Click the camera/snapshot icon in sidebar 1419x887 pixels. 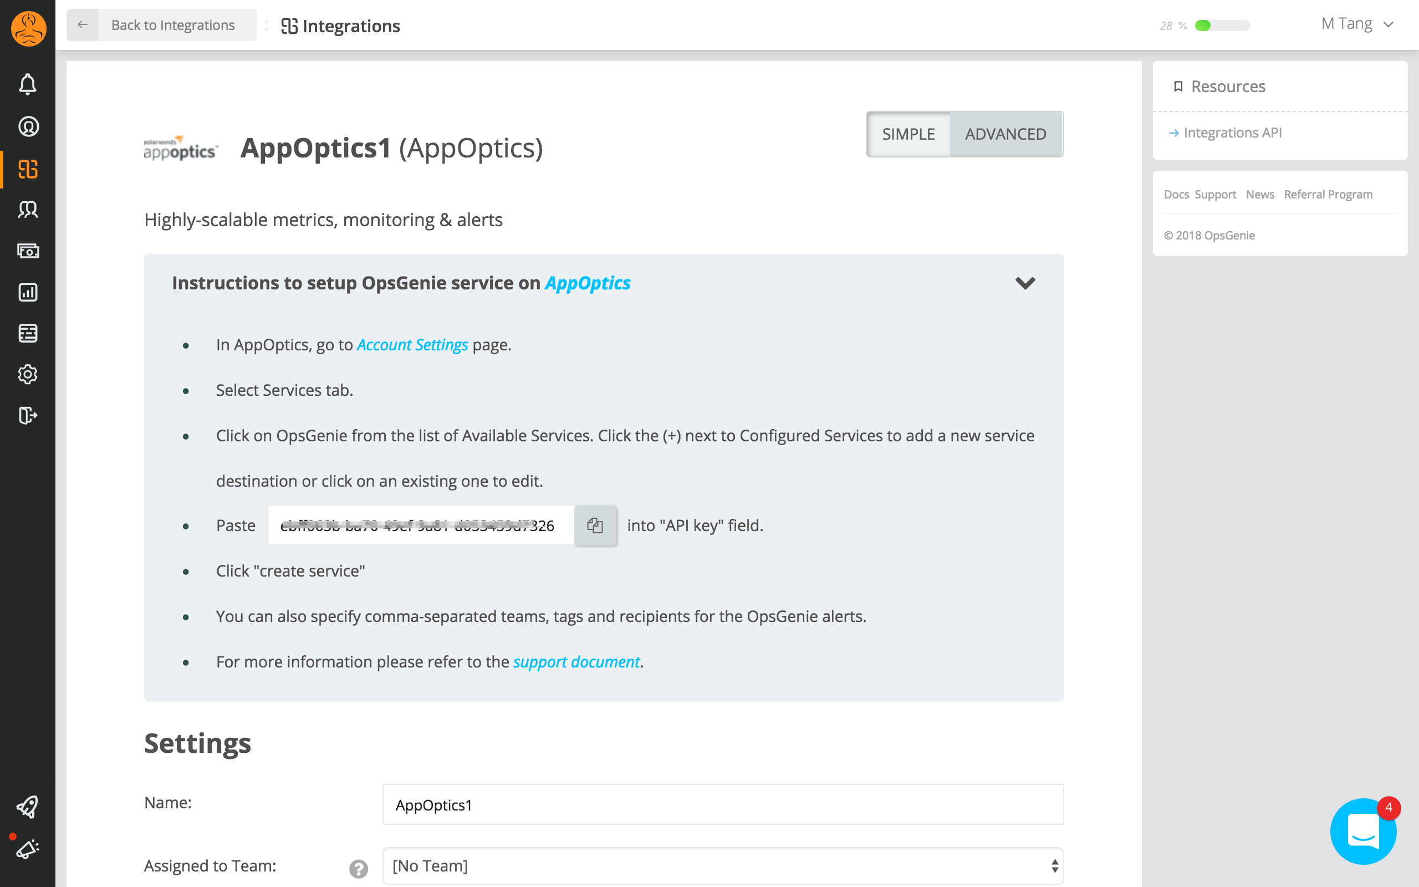28,251
